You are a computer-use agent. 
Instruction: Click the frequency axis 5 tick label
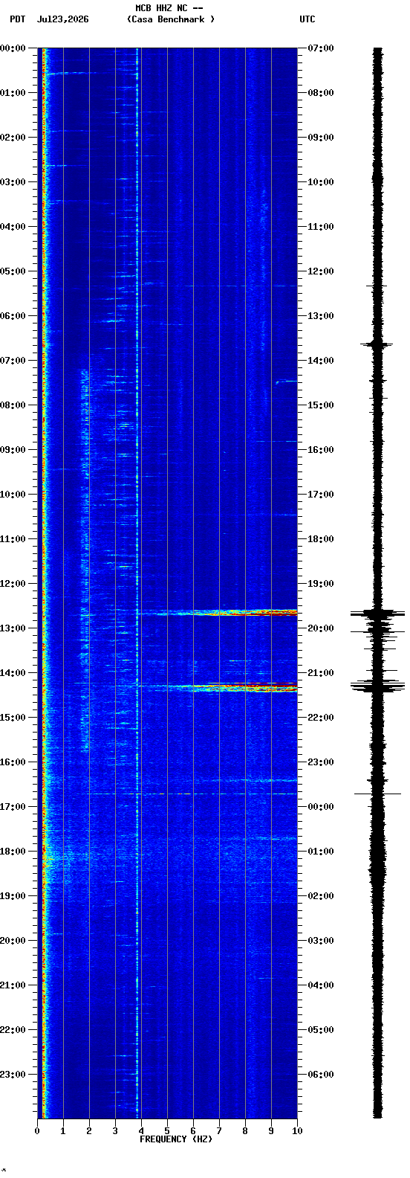(167, 1131)
